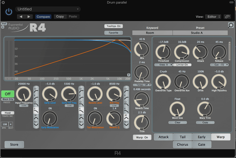Click the Release knob

(x=219, y=52)
